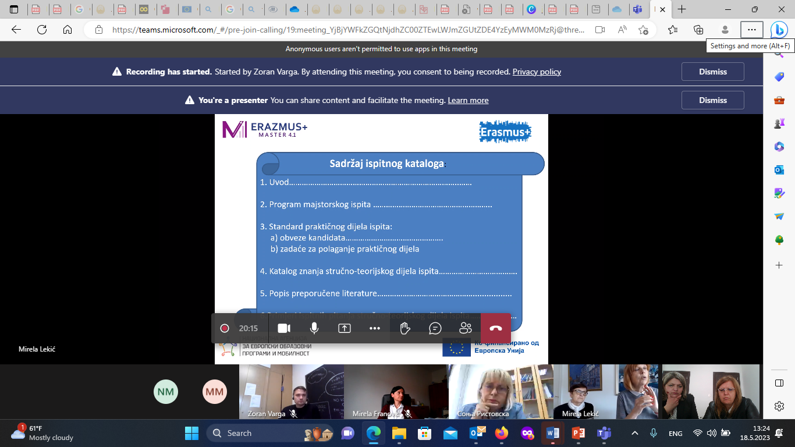Open the Edge sidebar settings gear

click(779, 406)
